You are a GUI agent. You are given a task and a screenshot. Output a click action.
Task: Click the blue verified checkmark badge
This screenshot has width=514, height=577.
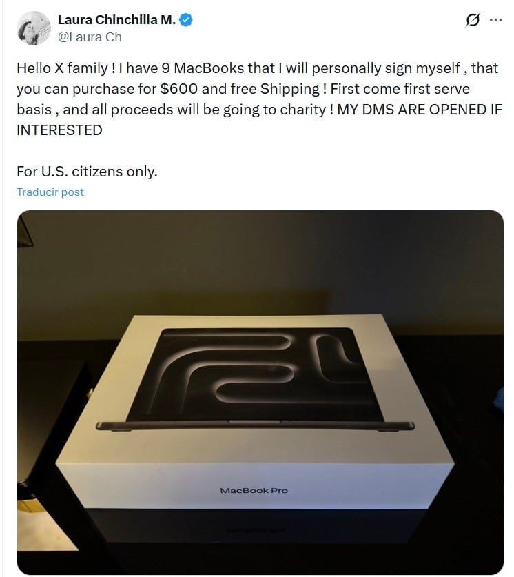coord(186,20)
